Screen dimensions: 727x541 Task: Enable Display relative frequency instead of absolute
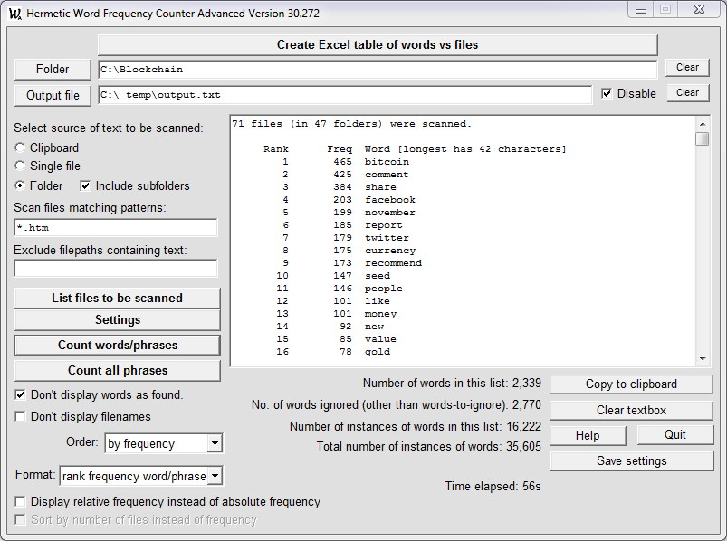pyautogui.click(x=19, y=501)
